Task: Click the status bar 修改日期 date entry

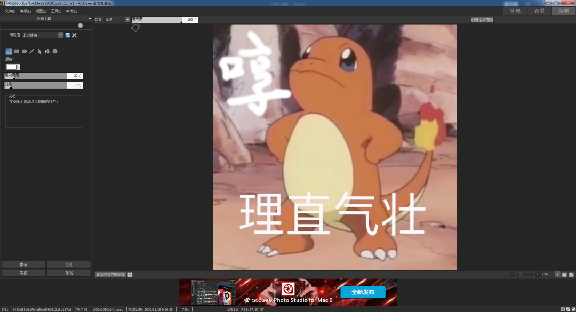Action: pos(150,310)
